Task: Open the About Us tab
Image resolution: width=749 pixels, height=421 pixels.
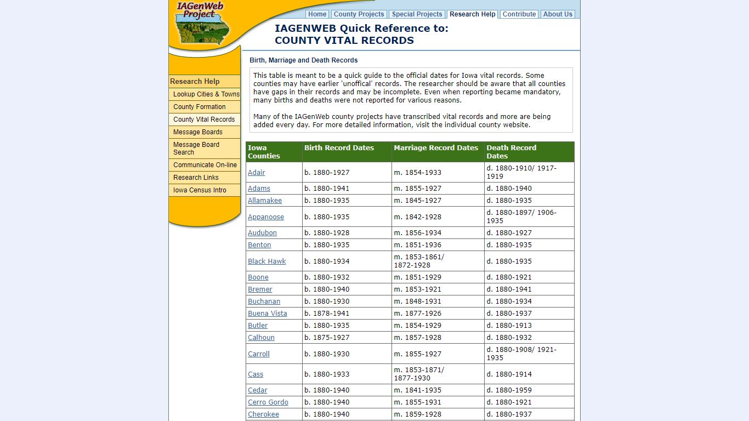Action: coord(558,14)
